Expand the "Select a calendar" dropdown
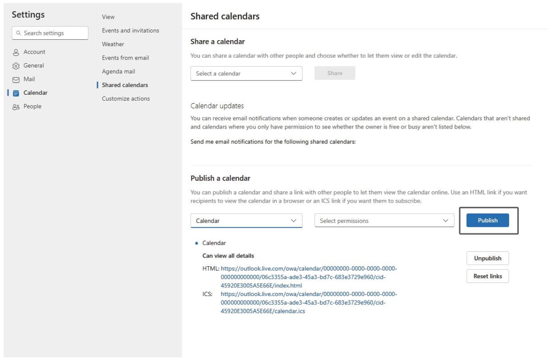Viewport: 551px width, 361px height. pyautogui.click(x=247, y=73)
